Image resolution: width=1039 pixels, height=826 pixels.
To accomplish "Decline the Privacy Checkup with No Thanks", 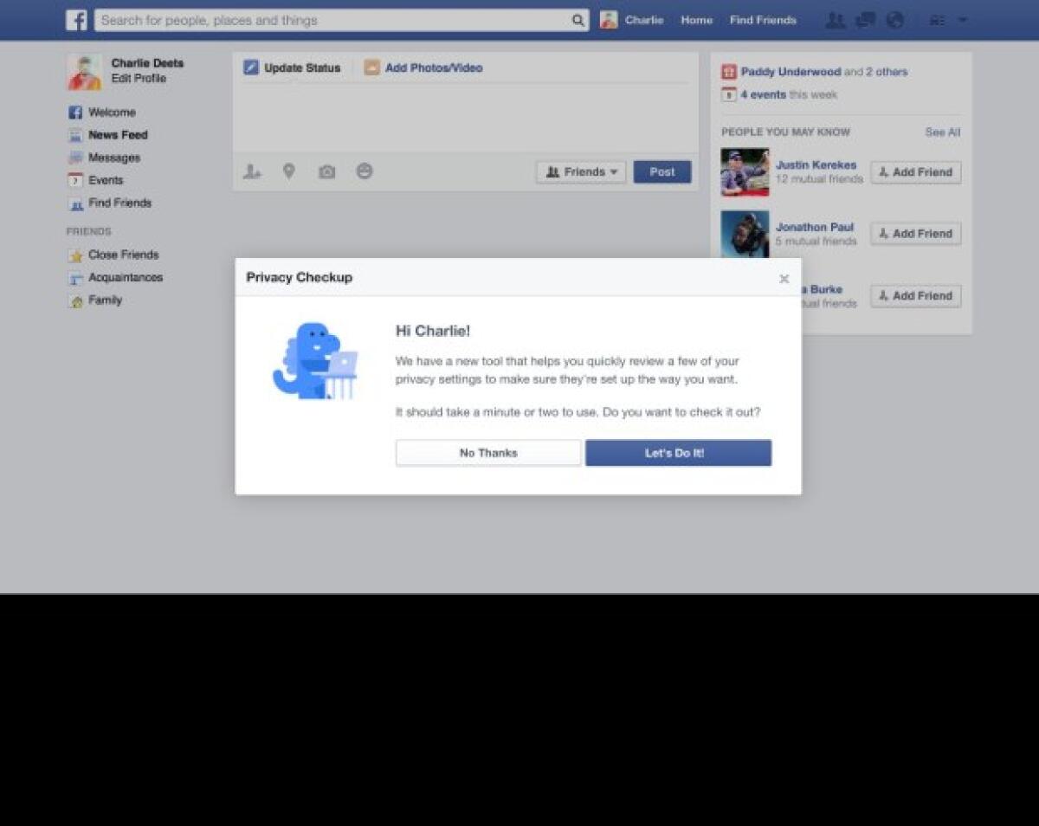I will pyautogui.click(x=488, y=452).
